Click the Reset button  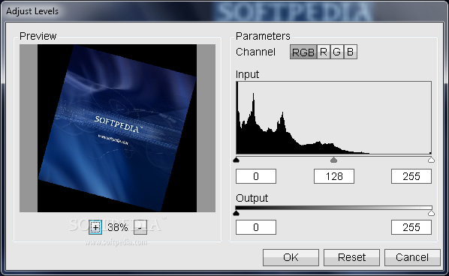click(x=351, y=257)
